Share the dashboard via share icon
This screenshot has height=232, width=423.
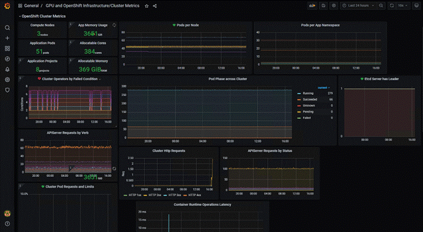point(155,6)
